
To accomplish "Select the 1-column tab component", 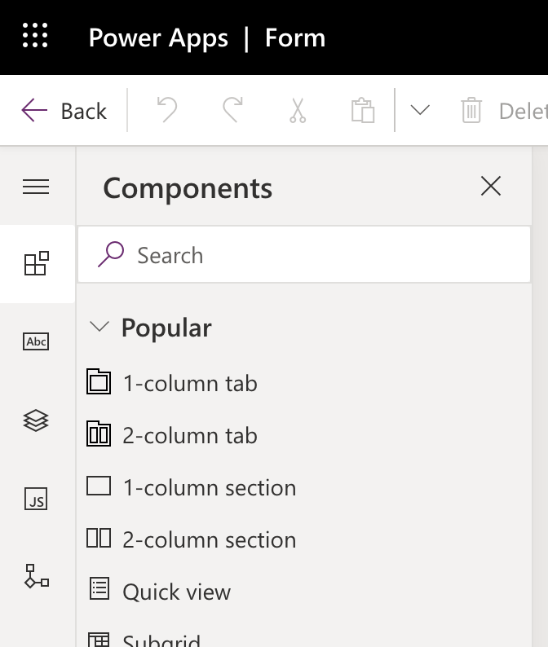I will pyautogui.click(x=189, y=383).
